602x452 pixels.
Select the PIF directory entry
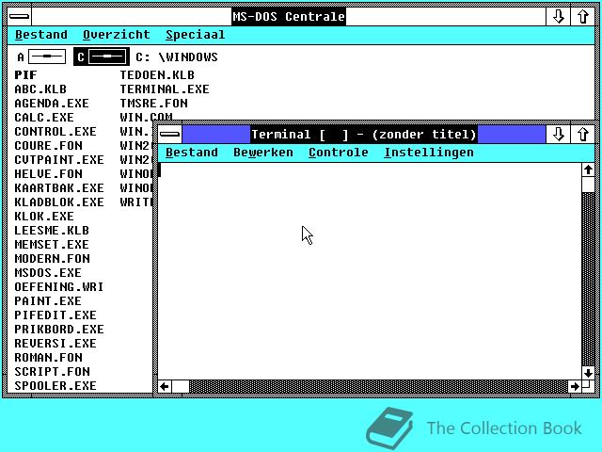pyautogui.click(x=25, y=75)
